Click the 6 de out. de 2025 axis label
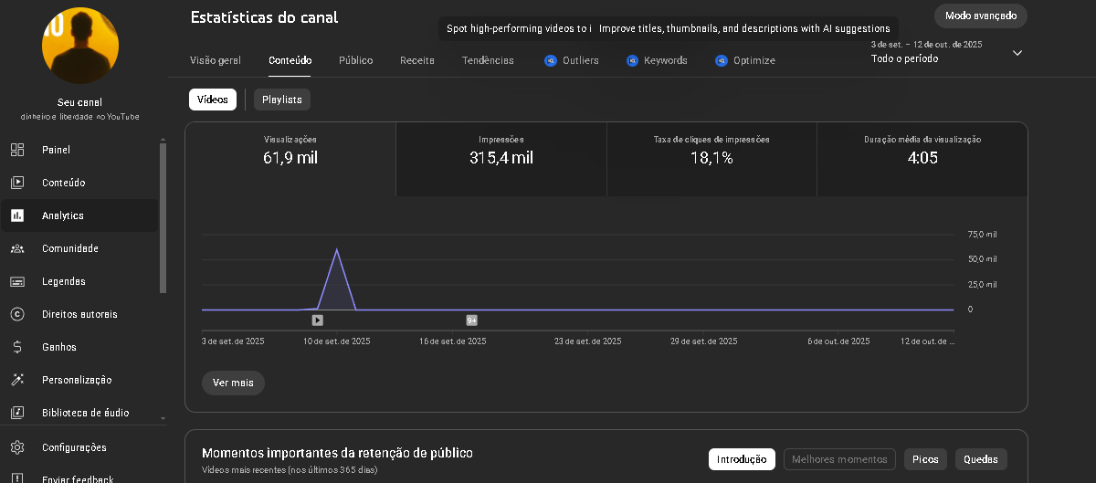 click(838, 341)
